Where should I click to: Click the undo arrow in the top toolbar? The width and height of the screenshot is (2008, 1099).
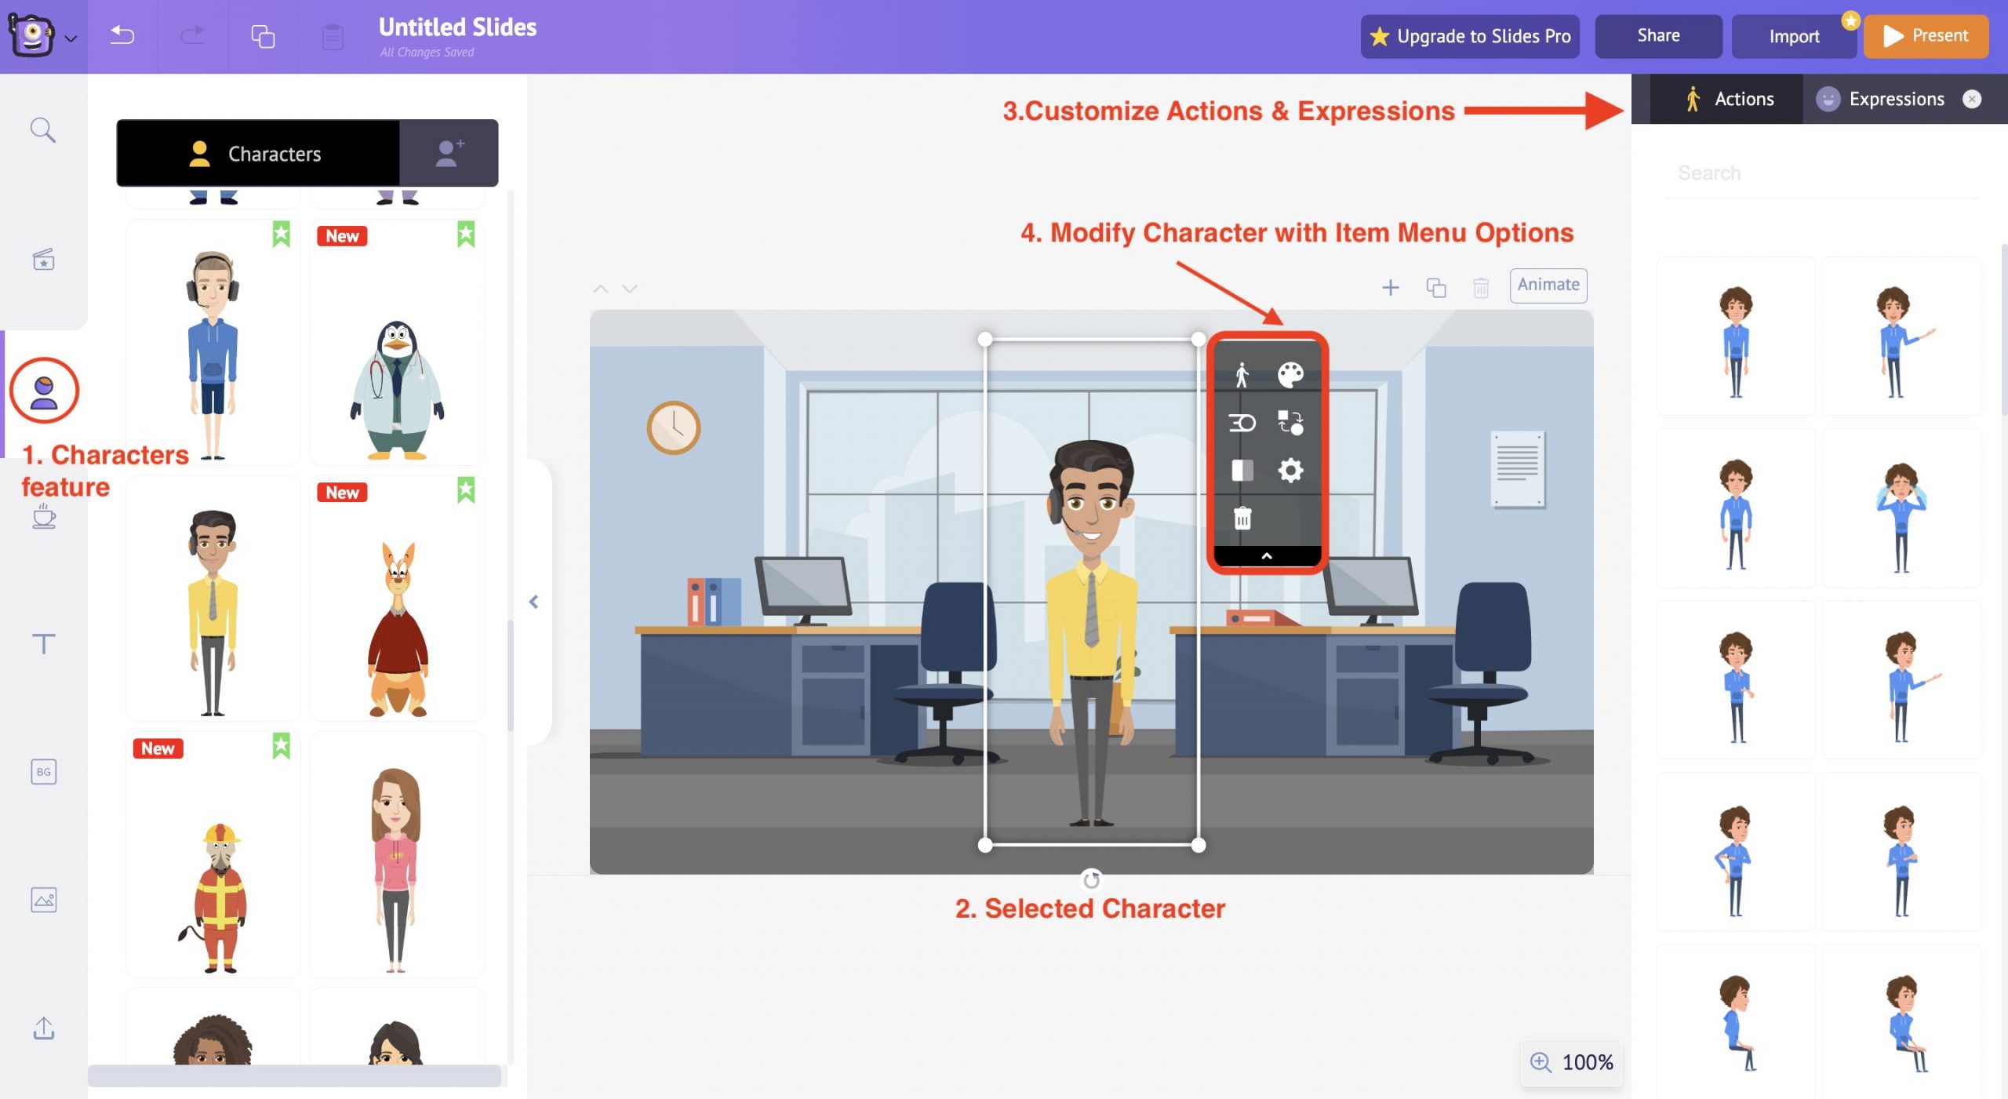click(123, 34)
